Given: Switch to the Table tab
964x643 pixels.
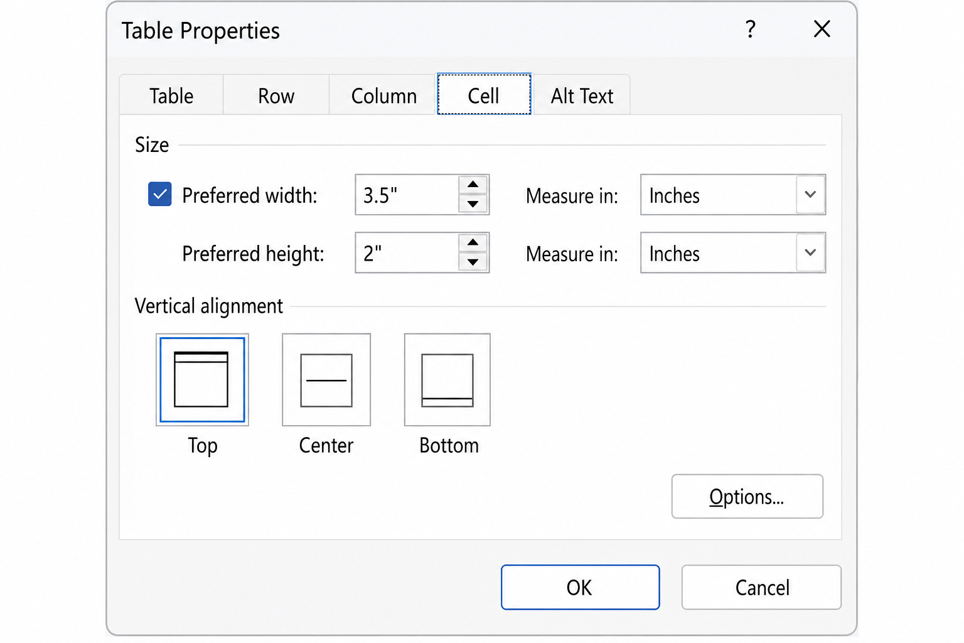Looking at the screenshot, I should click(171, 95).
